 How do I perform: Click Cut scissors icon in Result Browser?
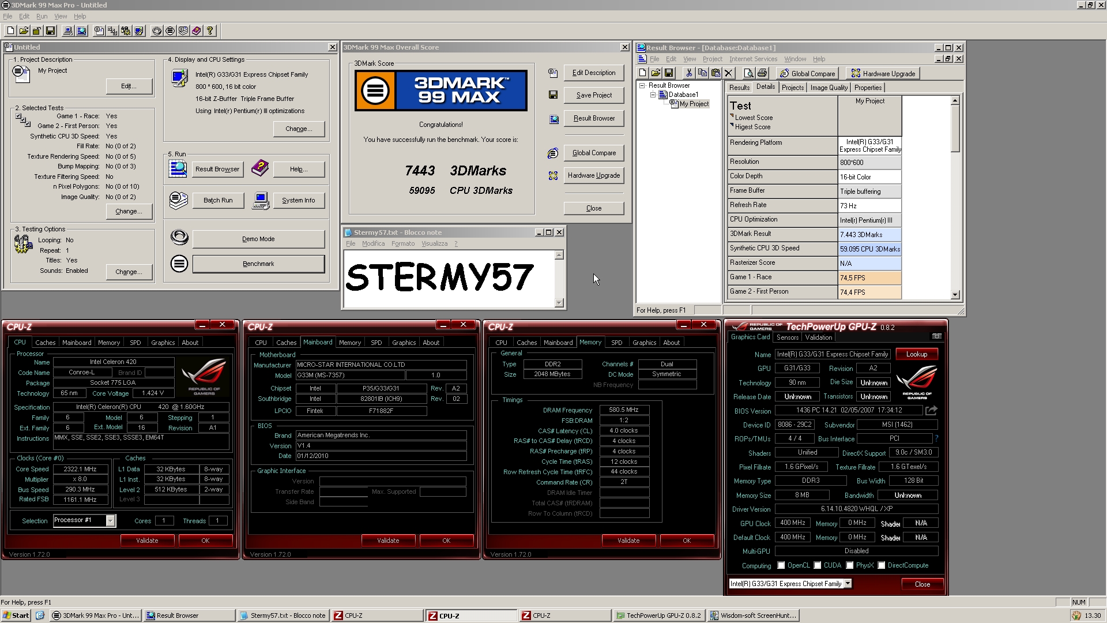click(x=688, y=73)
